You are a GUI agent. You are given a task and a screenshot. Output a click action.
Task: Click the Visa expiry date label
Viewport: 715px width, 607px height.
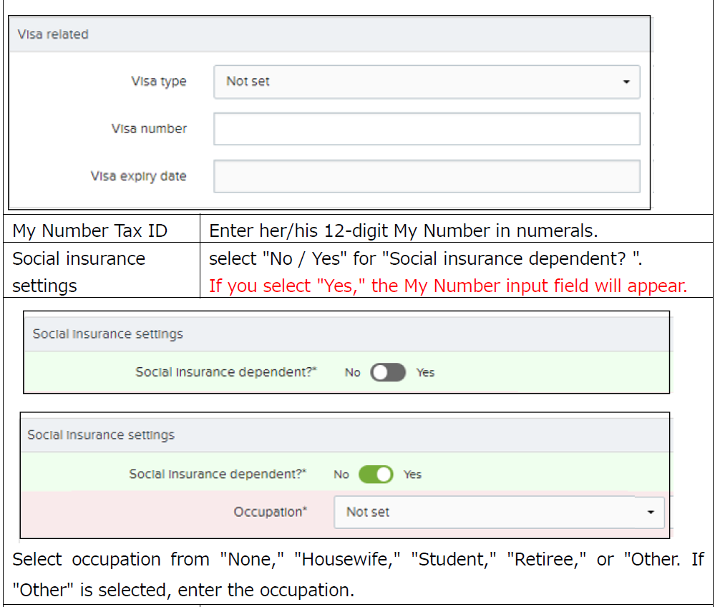(x=139, y=176)
